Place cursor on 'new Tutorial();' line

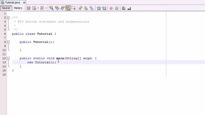42,62
